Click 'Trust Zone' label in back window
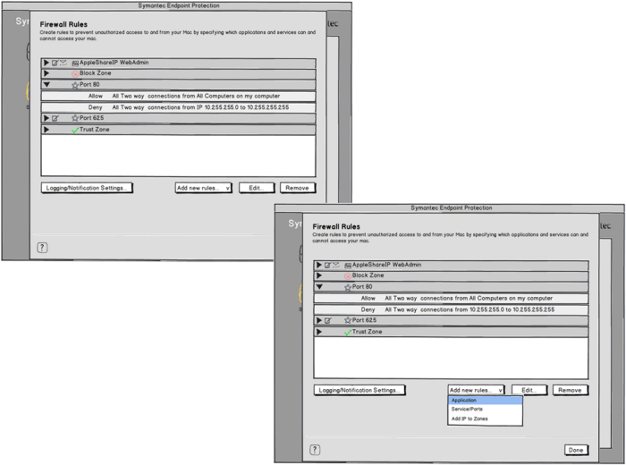The width and height of the screenshot is (626, 465). pyautogui.click(x=94, y=130)
